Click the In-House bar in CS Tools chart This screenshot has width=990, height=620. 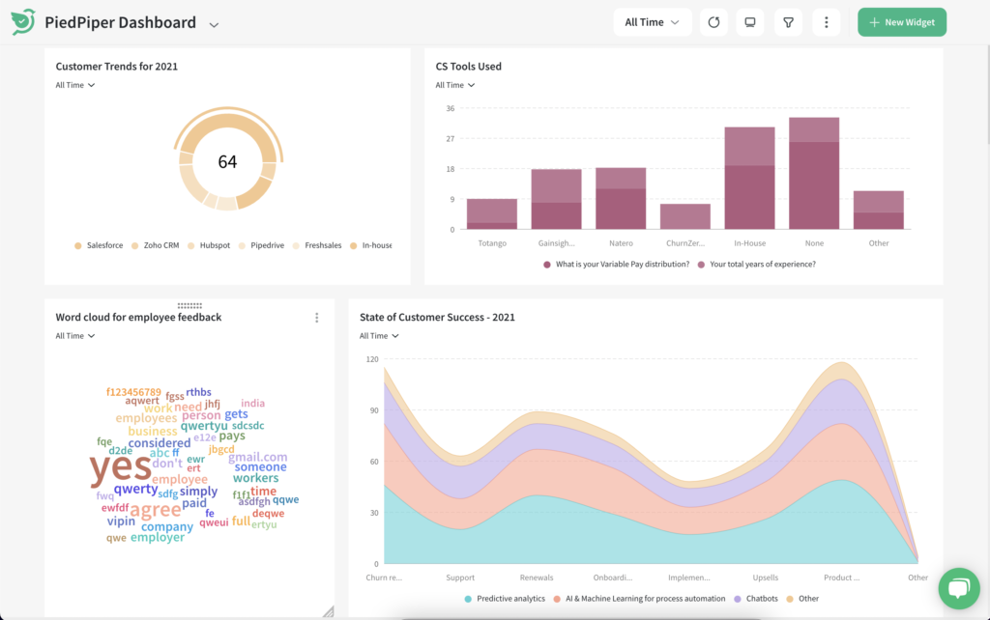[x=749, y=179]
